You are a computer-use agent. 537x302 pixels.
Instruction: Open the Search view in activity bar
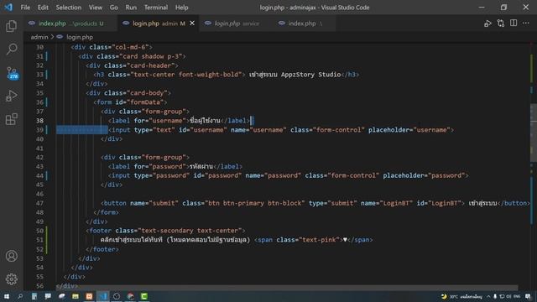pos(11,49)
